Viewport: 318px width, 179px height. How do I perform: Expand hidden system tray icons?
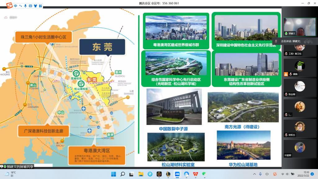point(254,174)
